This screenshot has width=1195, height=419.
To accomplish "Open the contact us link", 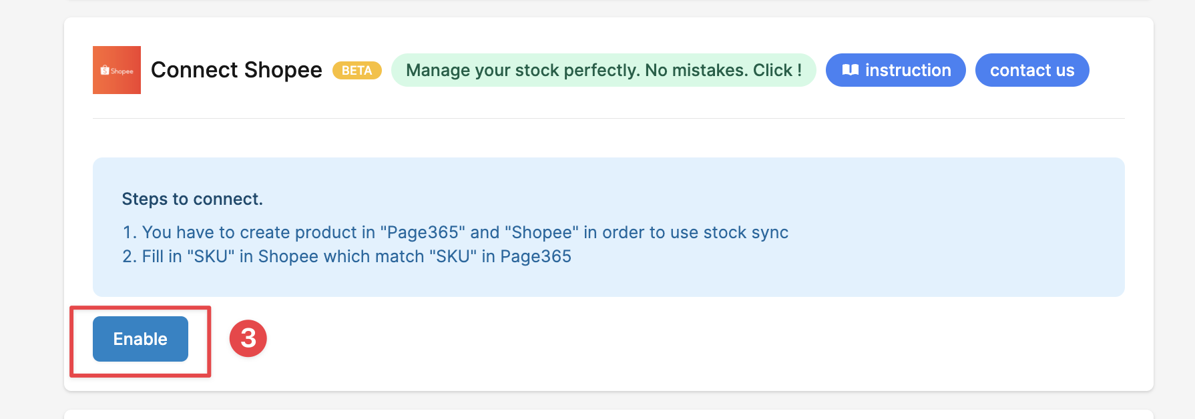I will tap(1032, 70).
